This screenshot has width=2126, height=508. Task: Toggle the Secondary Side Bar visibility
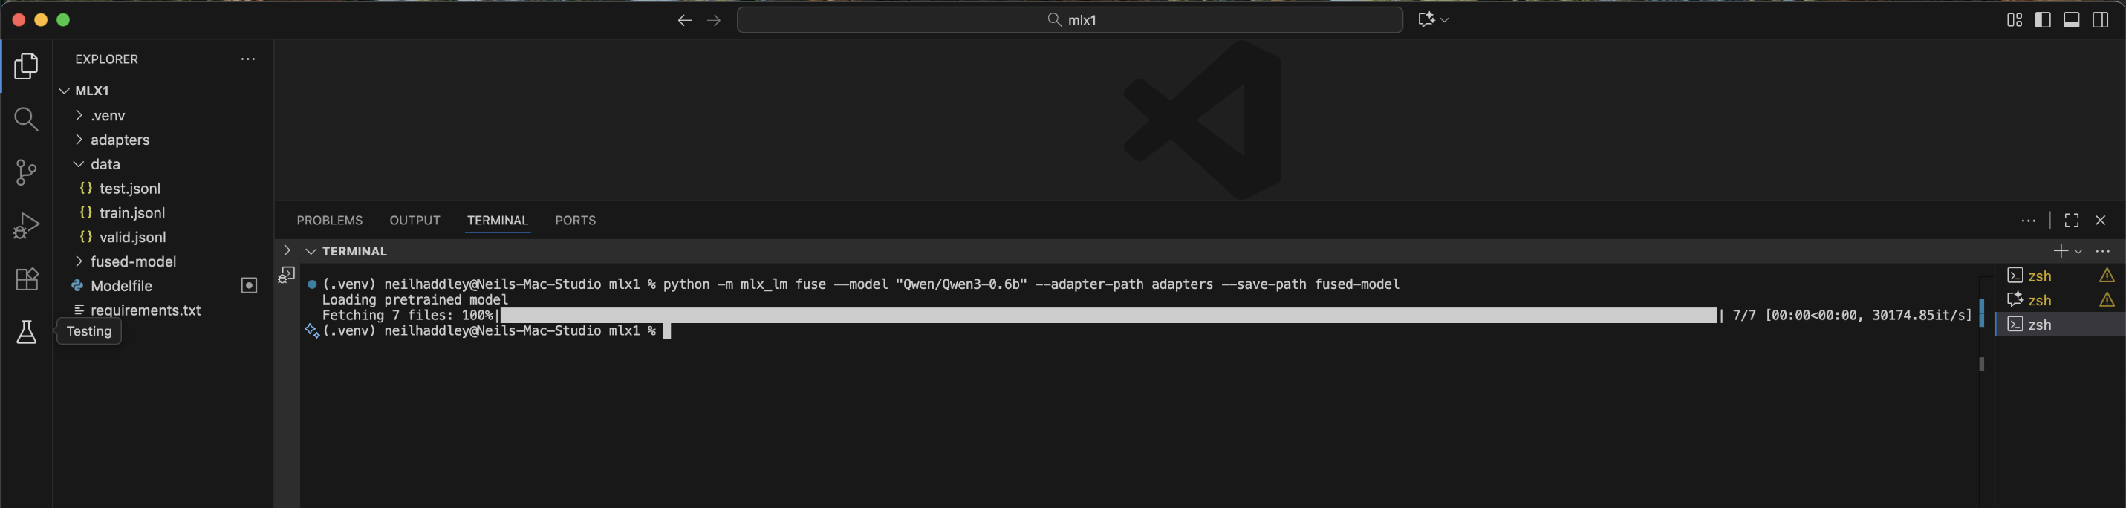click(2101, 19)
